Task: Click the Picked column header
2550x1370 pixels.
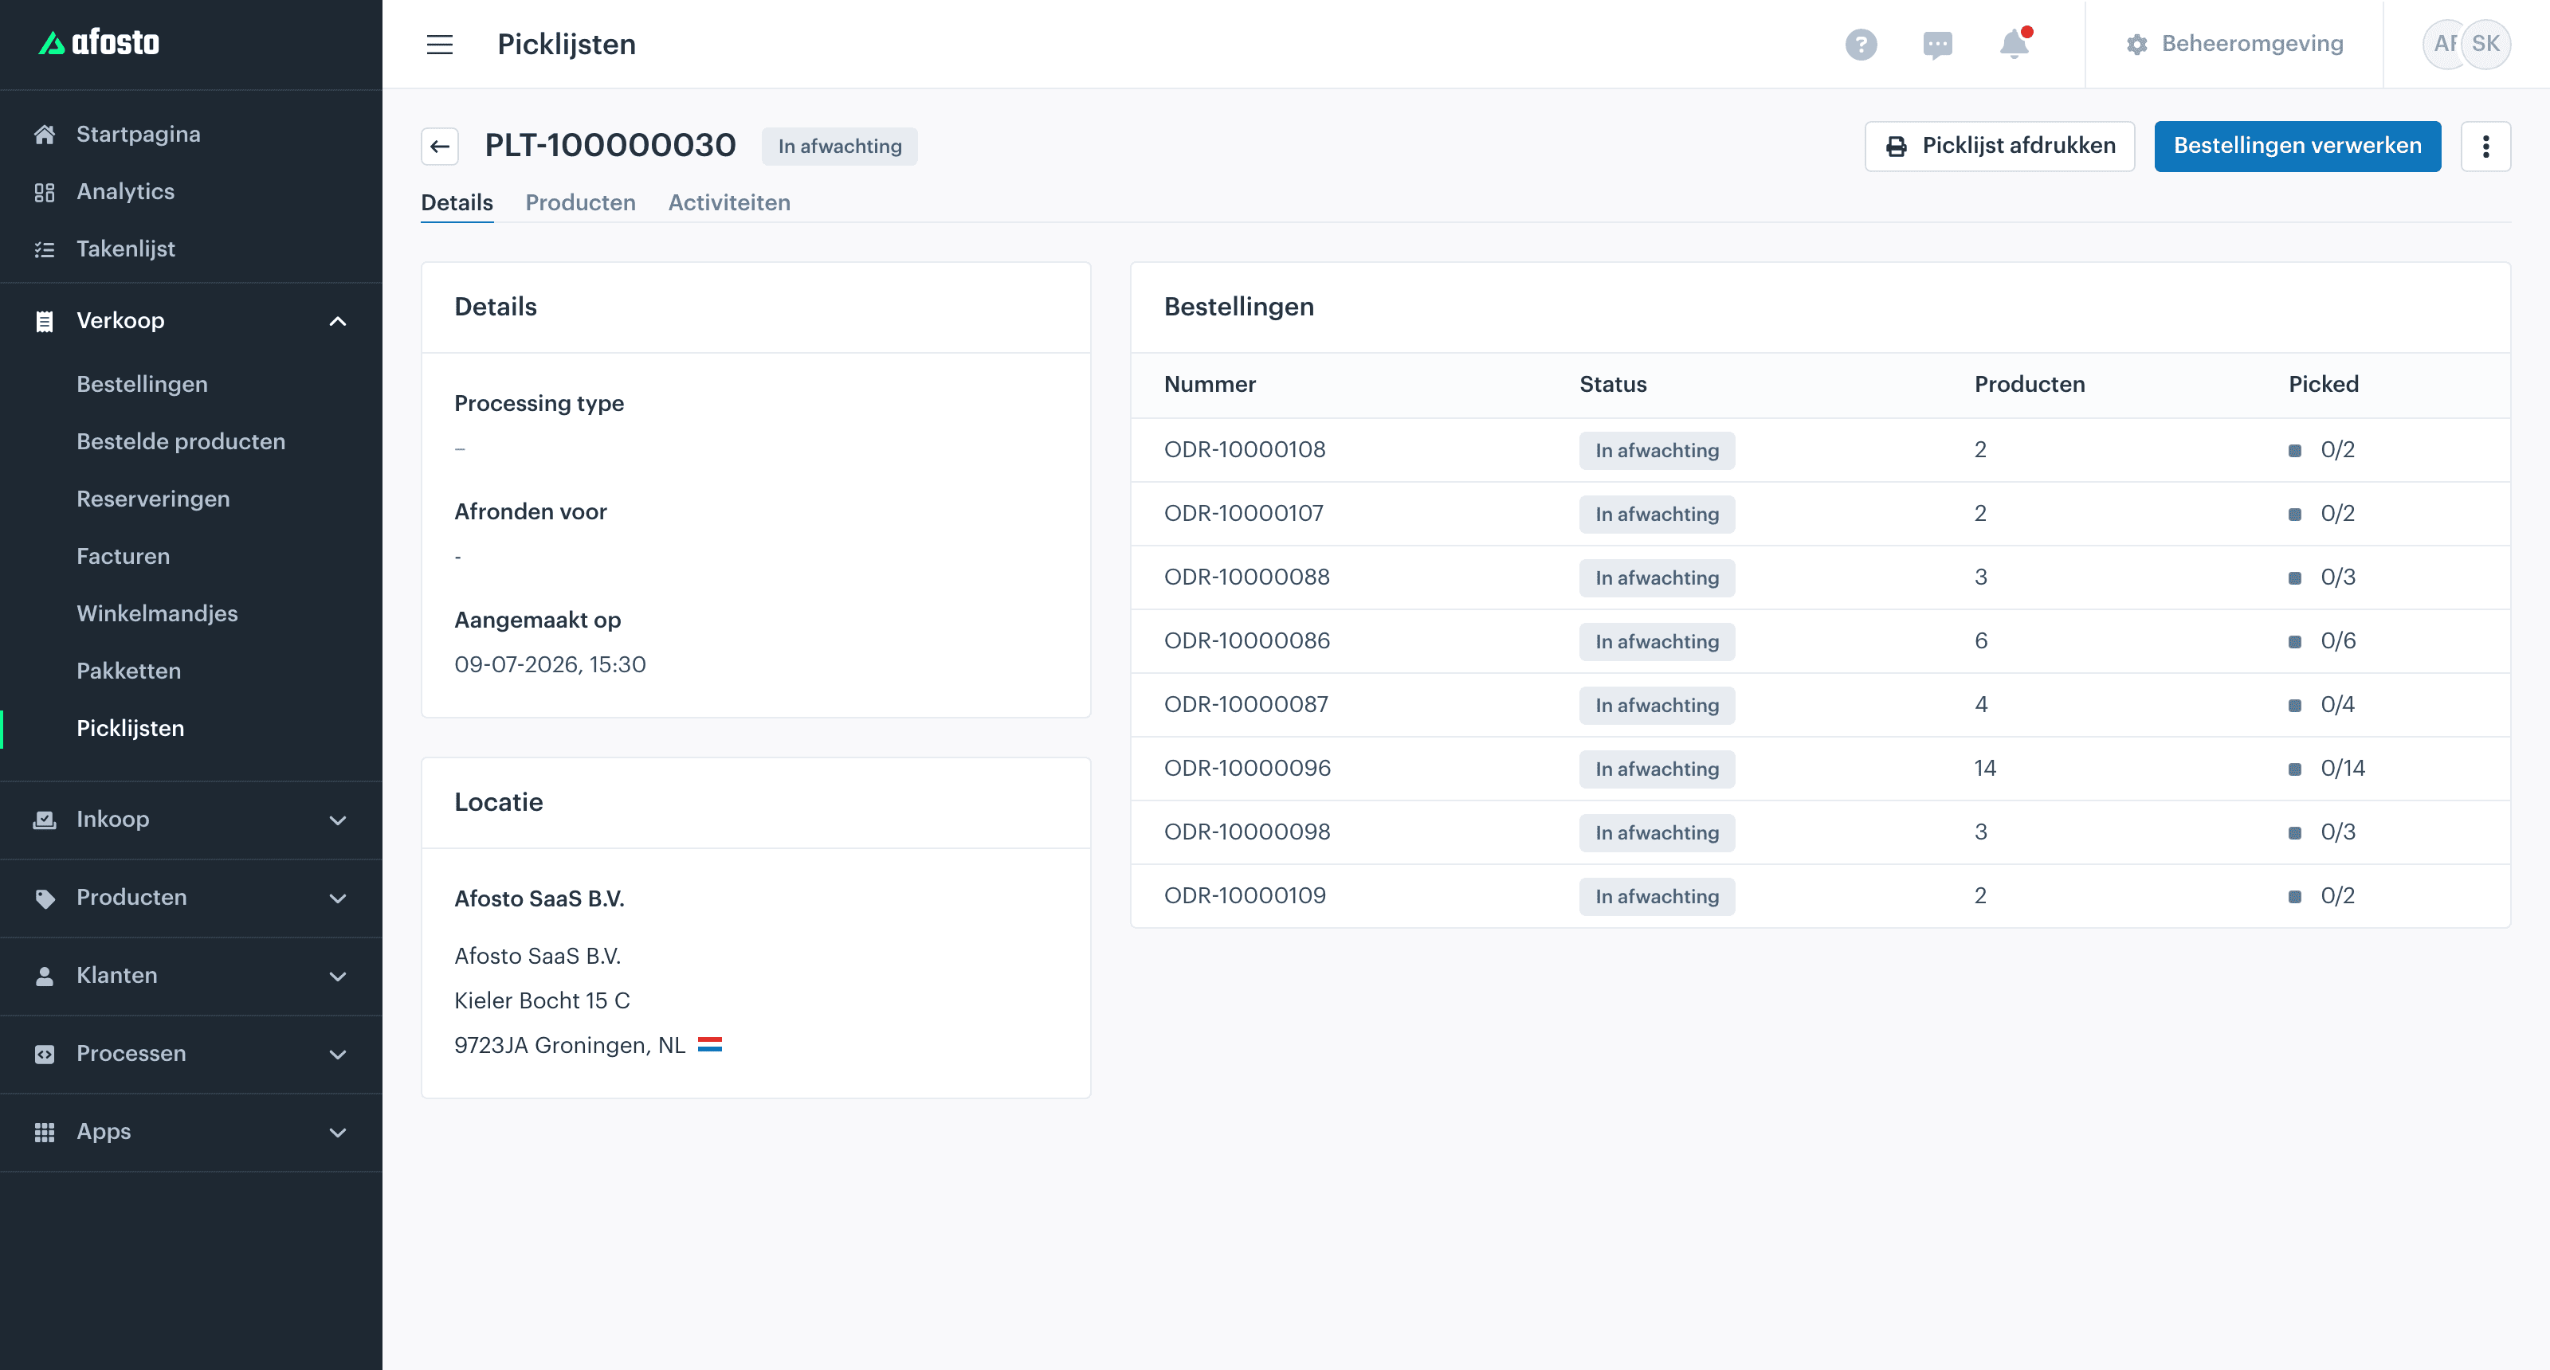Action: point(2324,385)
